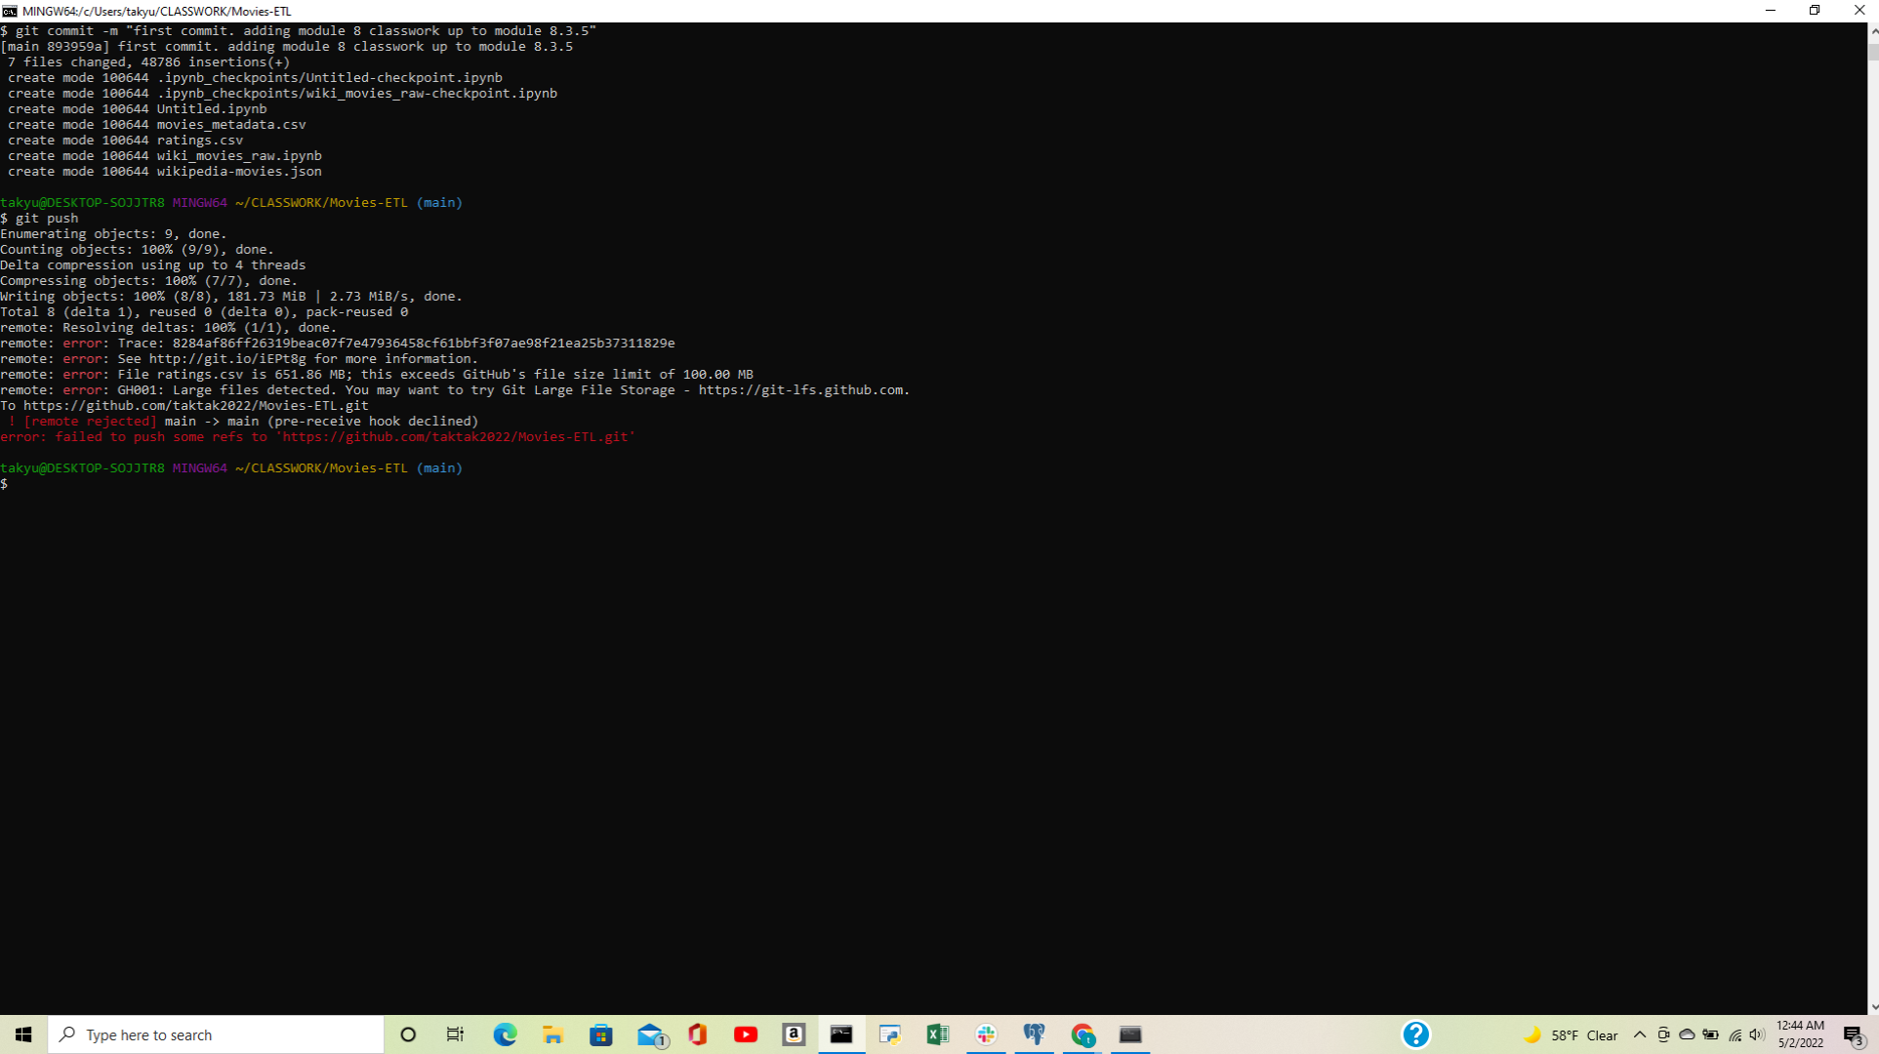The image size is (1879, 1054).
Task: Open File Explorer from taskbar
Action: pos(553,1034)
